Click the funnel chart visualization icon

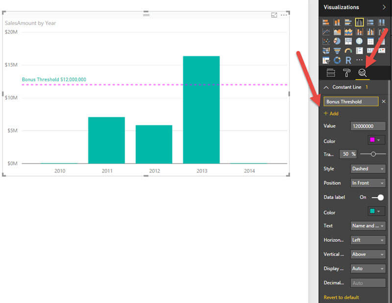(337, 51)
